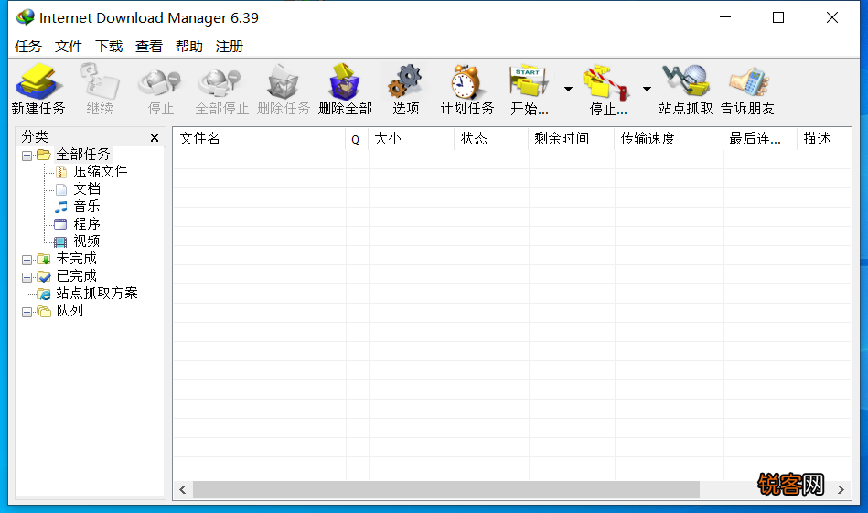Open 计划任务 alarm clock icon
This screenshot has width=868, height=513.
466,81
